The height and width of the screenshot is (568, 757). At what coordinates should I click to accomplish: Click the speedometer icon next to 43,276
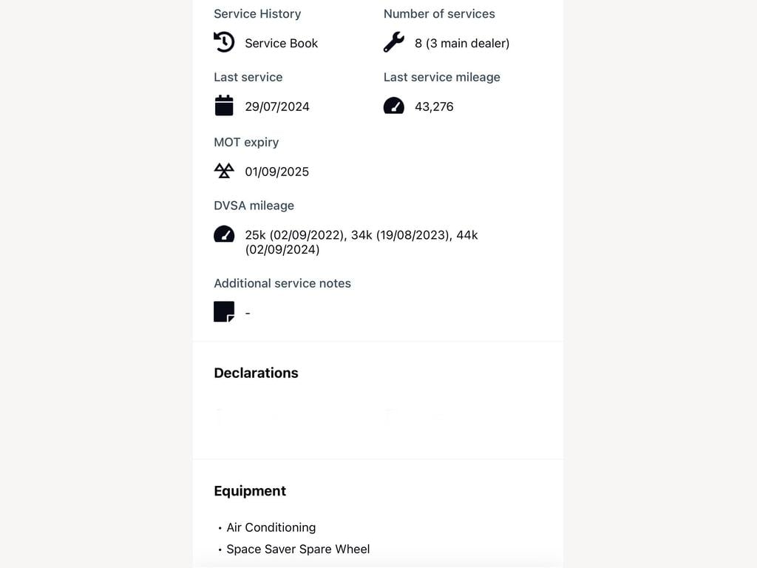point(394,105)
